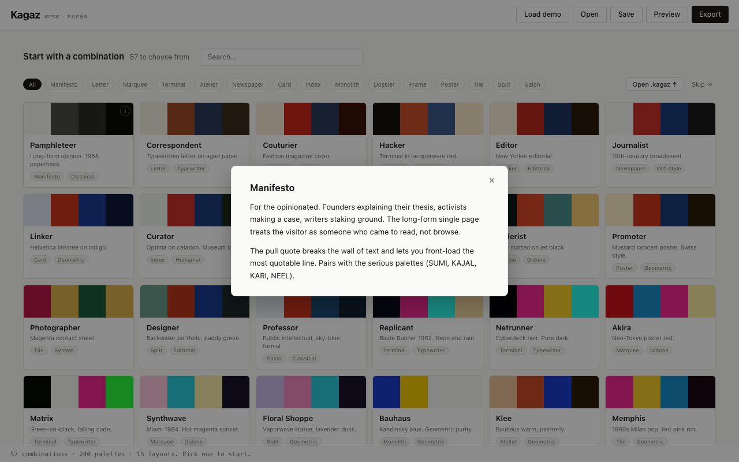739x462 pixels.
Task: Switch to the Poster category filter
Action: coord(450,84)
